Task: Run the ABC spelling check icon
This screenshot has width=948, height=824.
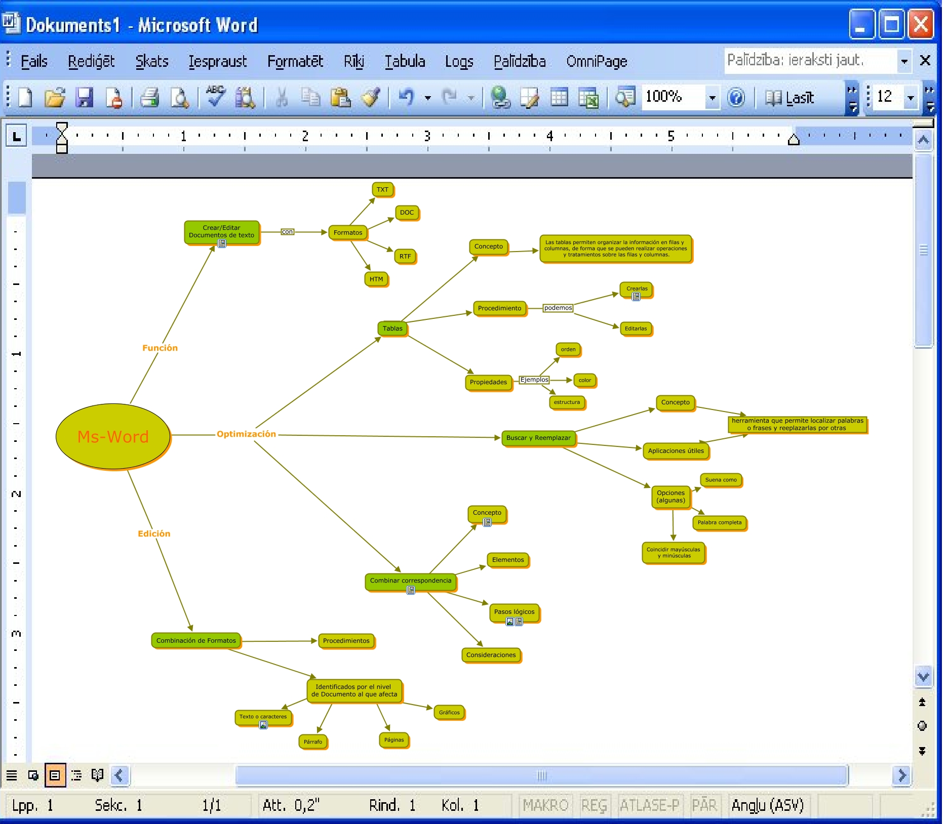Action: point(215,97)
